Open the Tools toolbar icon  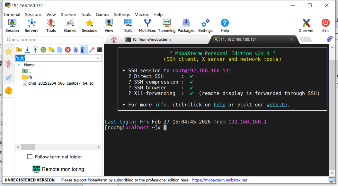click(51, 26)
